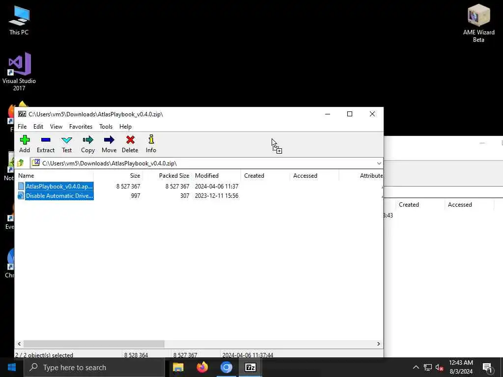Click the Extract toolbar button

pos(46,144)
